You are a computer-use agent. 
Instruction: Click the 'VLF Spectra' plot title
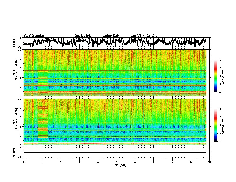[34, 36]
